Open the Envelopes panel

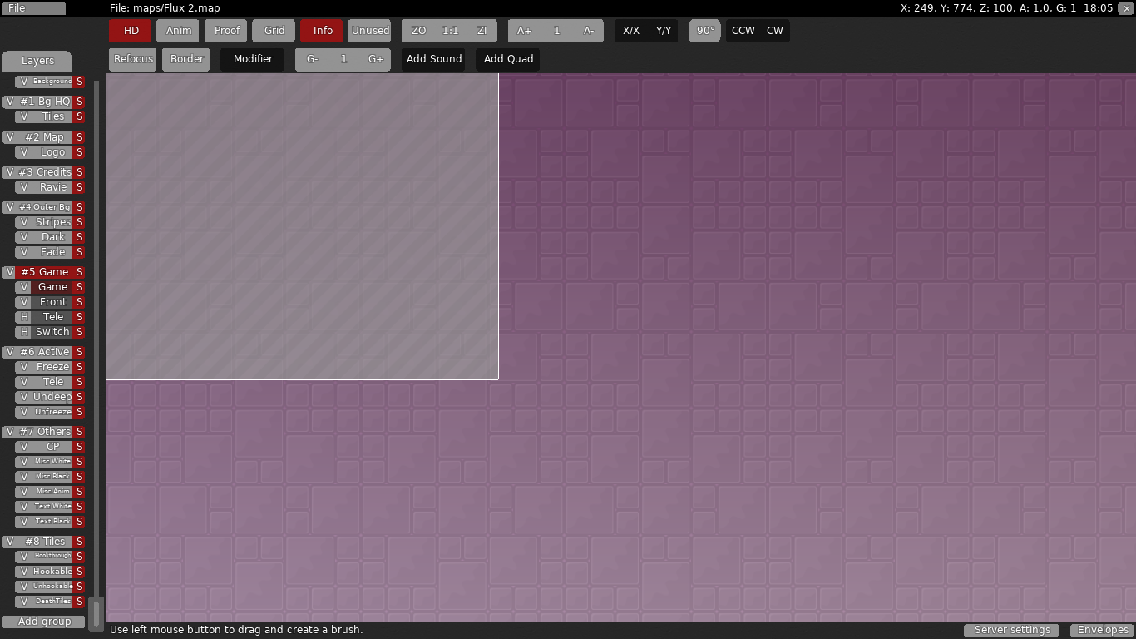(1103, 630)
